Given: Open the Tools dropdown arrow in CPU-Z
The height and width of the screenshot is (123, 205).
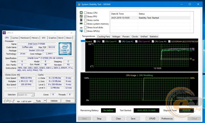Looking at the screenshot, I should (x=45, y=101).
